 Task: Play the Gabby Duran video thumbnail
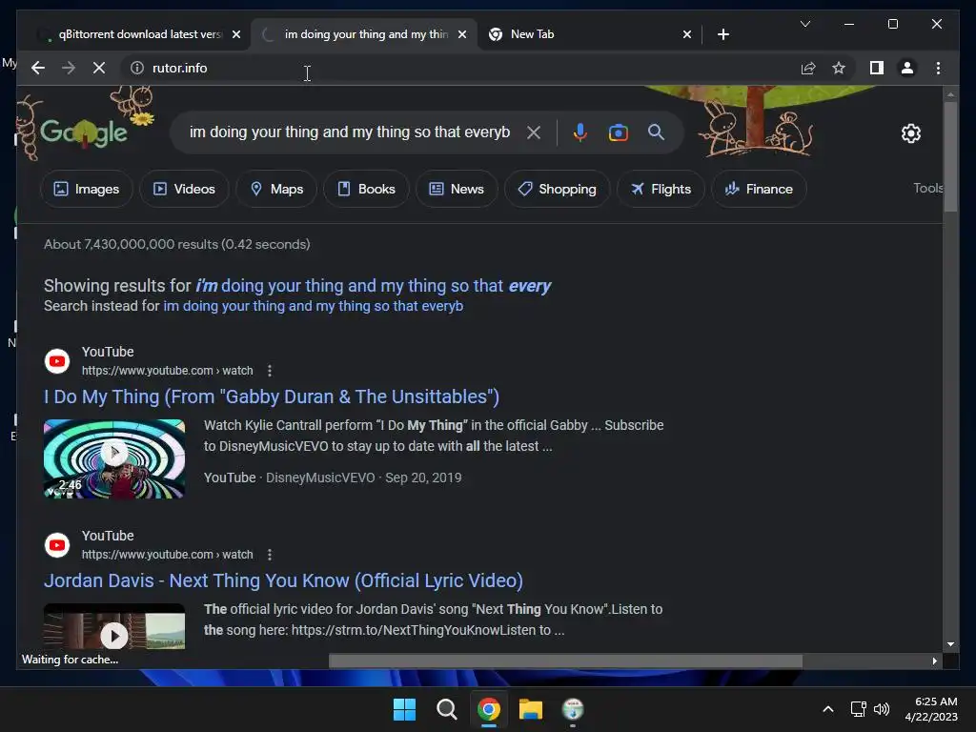click(114, 458)
